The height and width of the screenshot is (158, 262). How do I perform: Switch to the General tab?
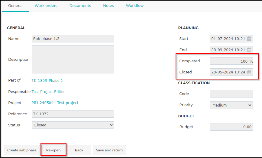pyautogui.click(x=15, y=6)
